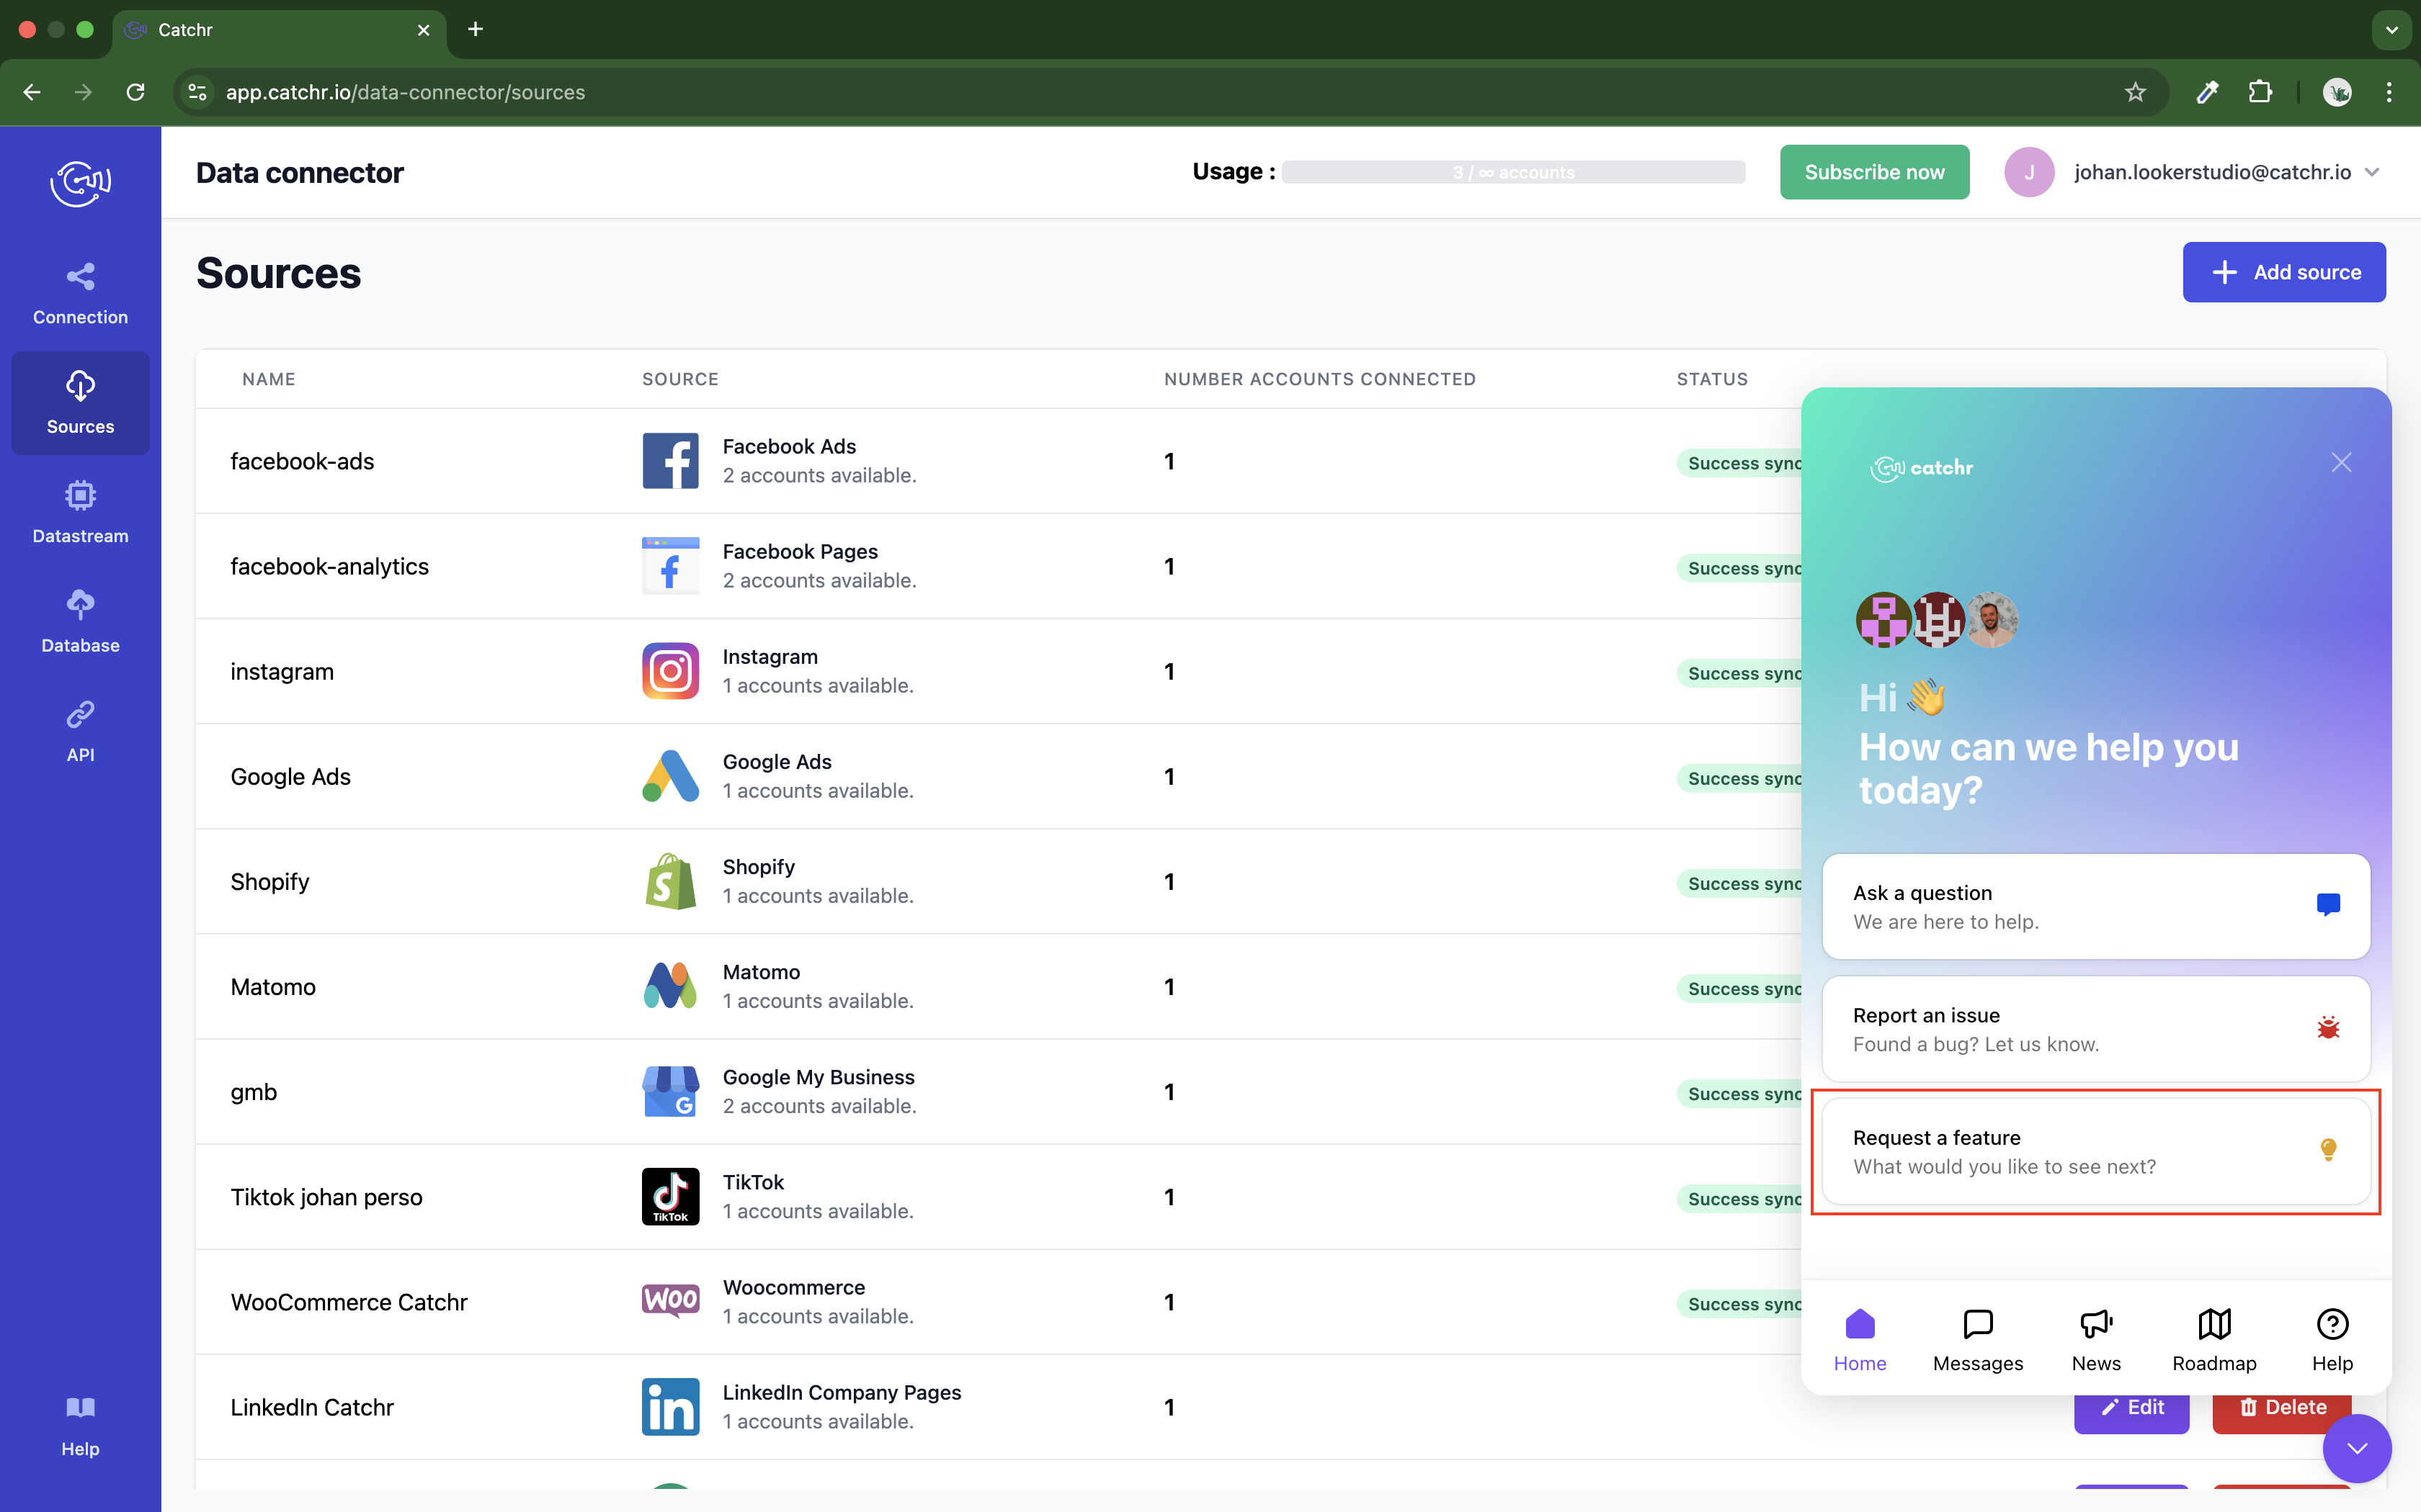This screenshot has width=2421, height=1512.
Task: Collapse the chat widget launcher button
Action: [2357, 1448]
